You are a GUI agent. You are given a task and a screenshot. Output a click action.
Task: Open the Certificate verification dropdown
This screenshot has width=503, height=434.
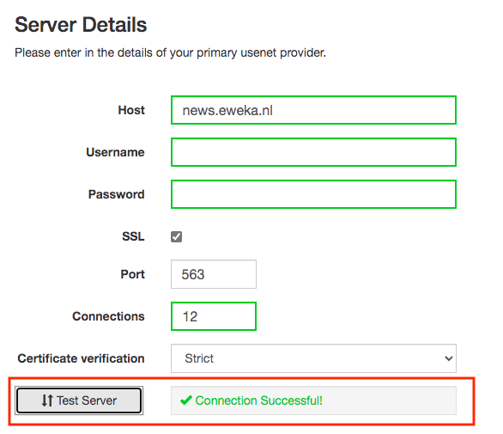tap(313, 358)
